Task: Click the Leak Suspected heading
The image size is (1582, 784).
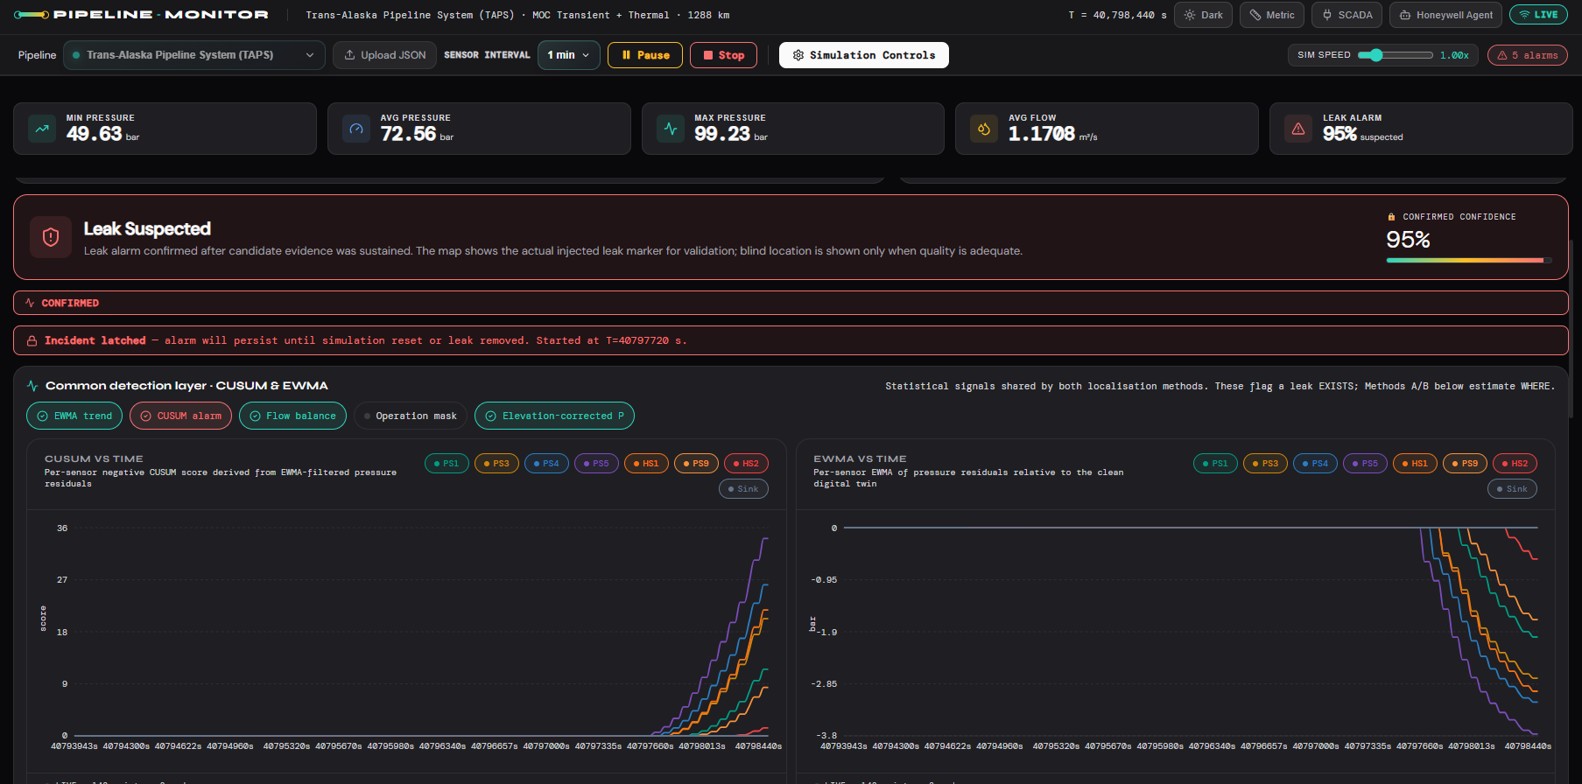Action: (x=147, y=228)
